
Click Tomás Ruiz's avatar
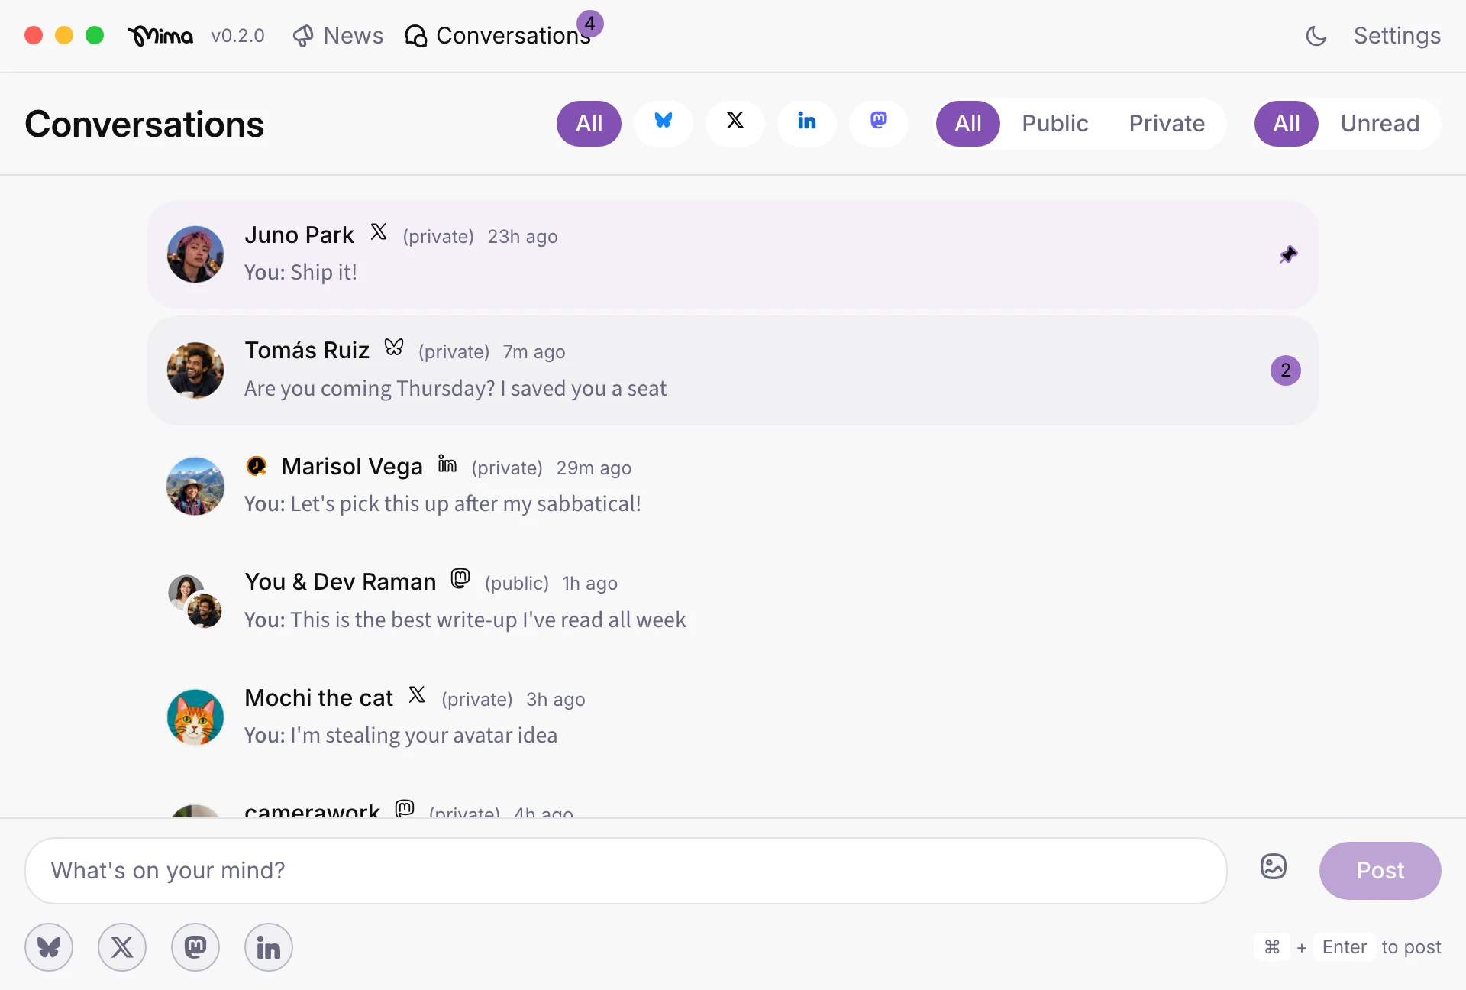(195, 370)
